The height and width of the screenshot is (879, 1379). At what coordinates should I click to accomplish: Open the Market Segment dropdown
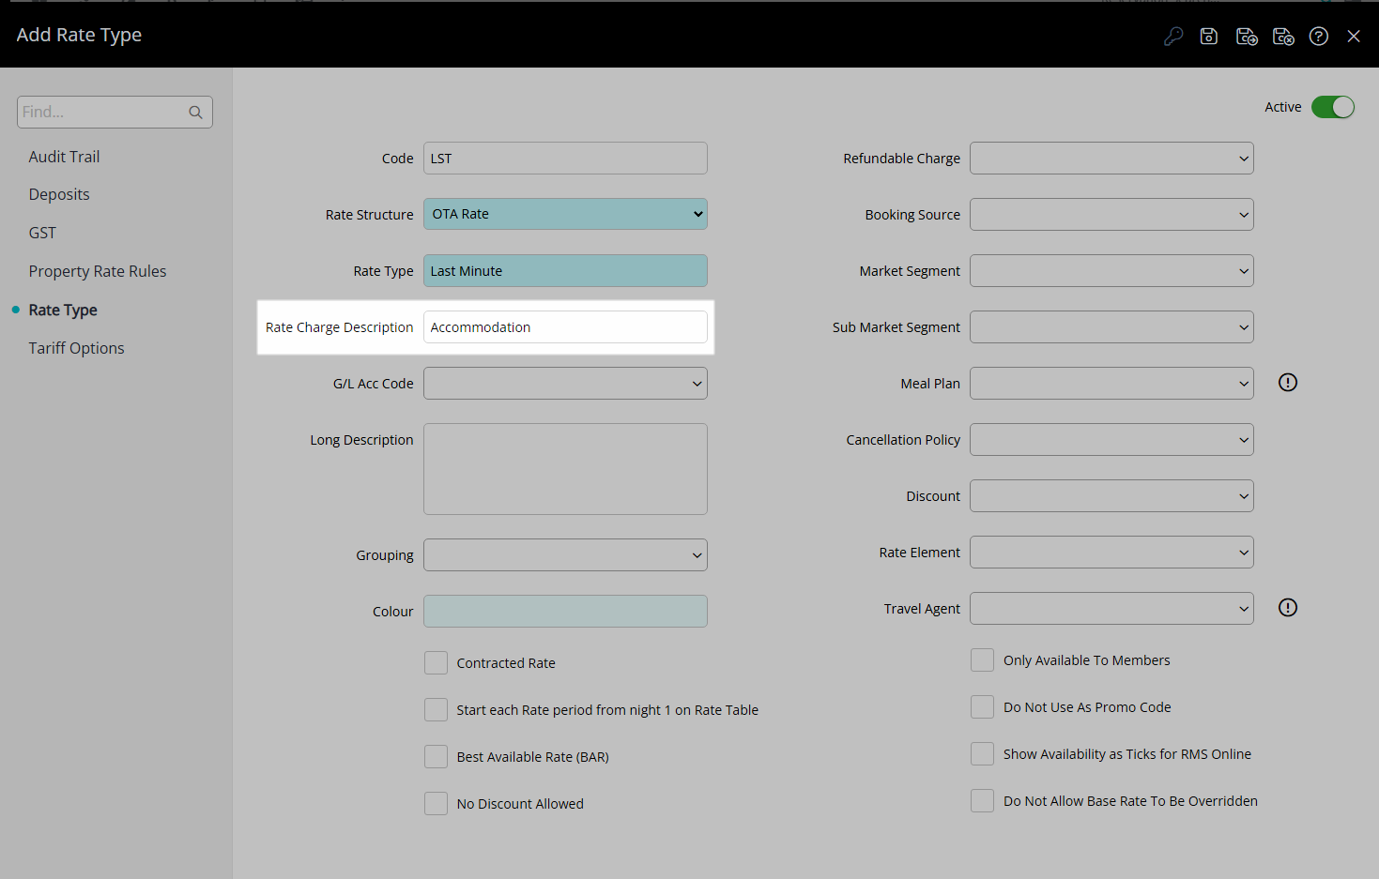click(1111, 270)
